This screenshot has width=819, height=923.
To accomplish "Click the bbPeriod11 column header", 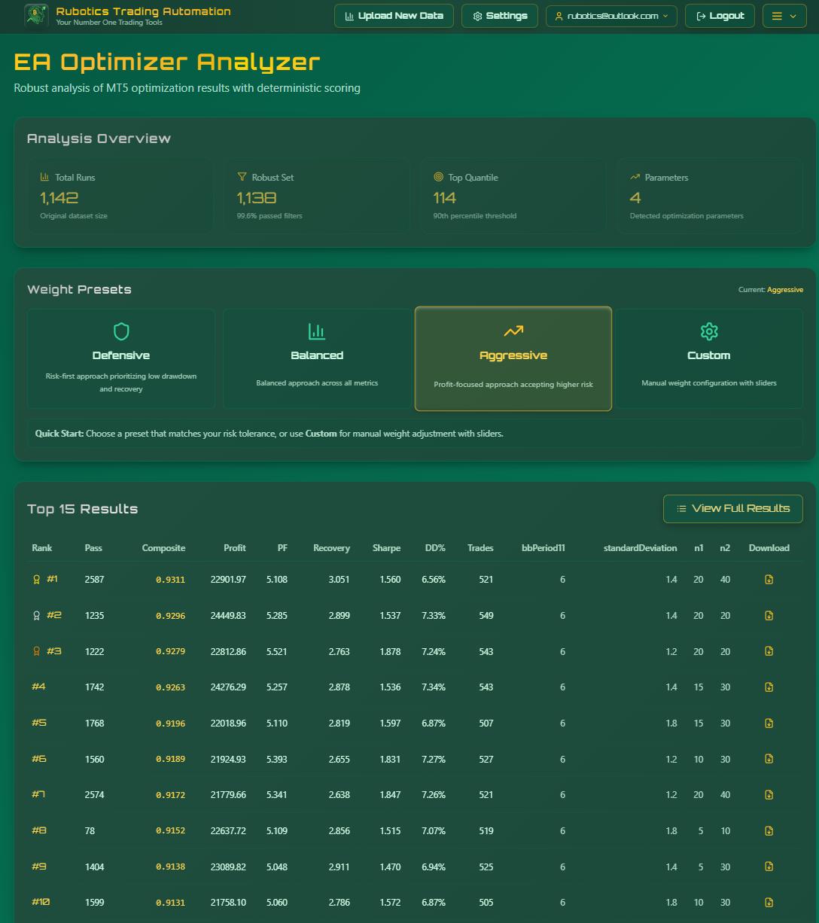I will (x=543, y=548).
